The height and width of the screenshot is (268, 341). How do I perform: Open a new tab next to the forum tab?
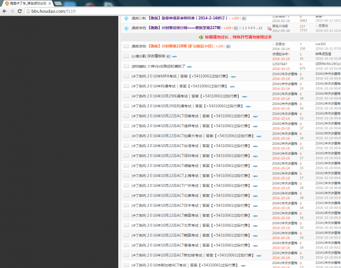tap(58, 3)
